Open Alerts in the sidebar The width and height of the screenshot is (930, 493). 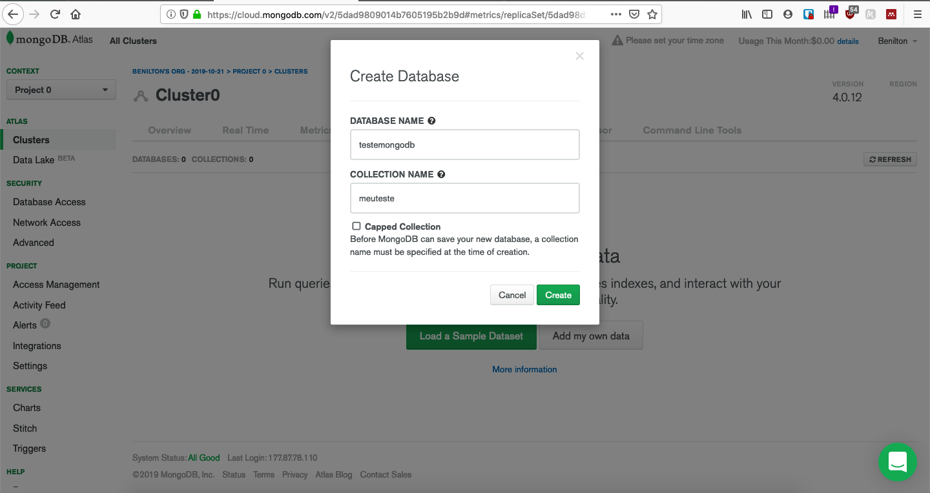click(25, 325)
